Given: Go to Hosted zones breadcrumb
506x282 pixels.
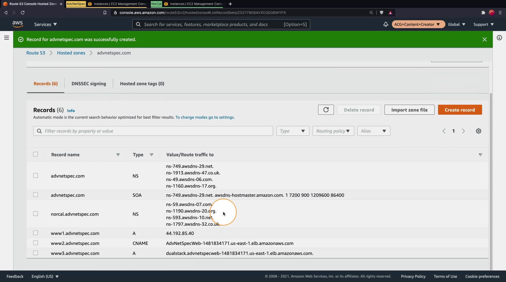Looking at the screenshot, I should pos(71,53).
